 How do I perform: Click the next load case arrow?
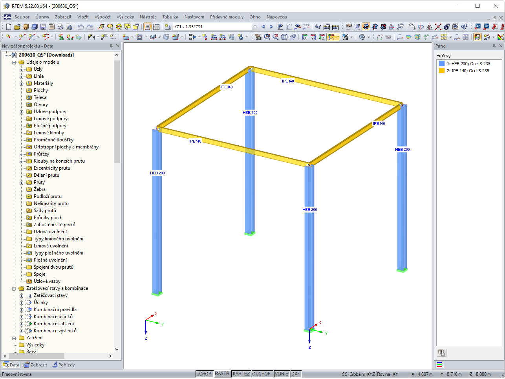tap(271, 27)
